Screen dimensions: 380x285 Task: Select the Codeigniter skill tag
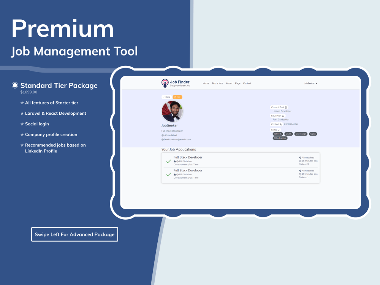(x=280, y=138)
